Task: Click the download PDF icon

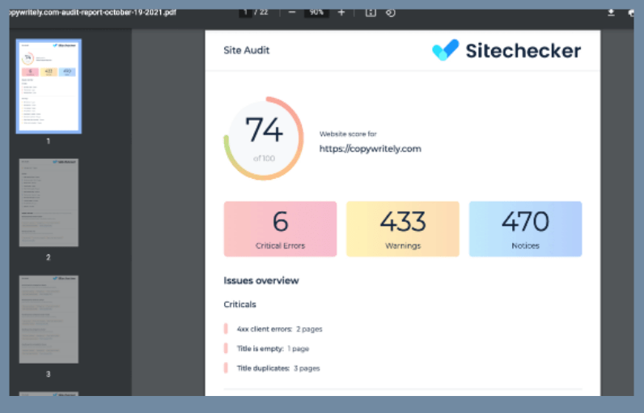Action: pyautogui.click(x=611, y=13)
